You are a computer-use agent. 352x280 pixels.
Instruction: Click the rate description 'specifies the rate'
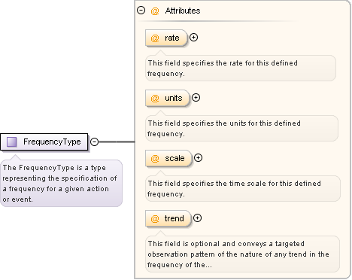(209, 63)
